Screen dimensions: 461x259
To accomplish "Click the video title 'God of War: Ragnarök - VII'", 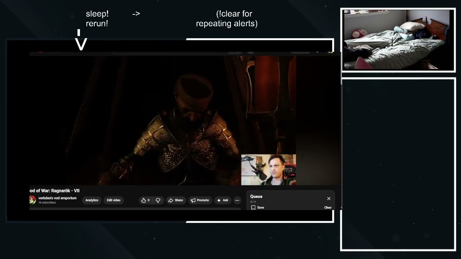I will (x=54, y=191).
